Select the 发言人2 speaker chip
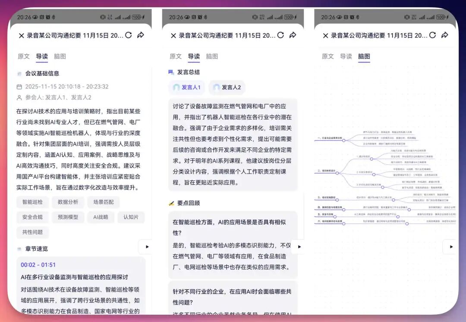The width and height of the screenshot is (466, 322). (x=227, y=88)
